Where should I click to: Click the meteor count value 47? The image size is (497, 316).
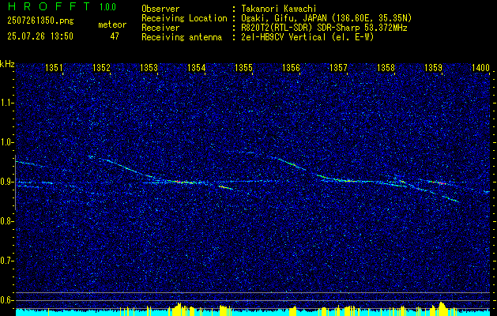pos(115,36)
